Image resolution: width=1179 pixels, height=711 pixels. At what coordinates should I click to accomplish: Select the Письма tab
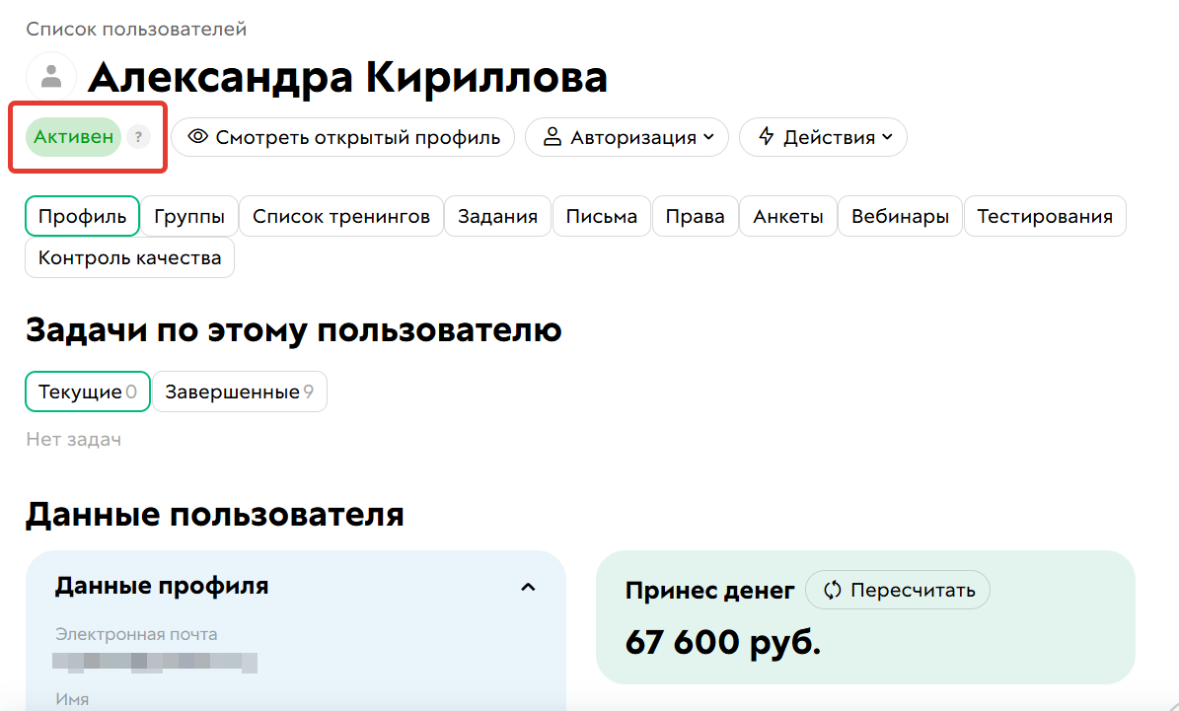pos(601,216)
